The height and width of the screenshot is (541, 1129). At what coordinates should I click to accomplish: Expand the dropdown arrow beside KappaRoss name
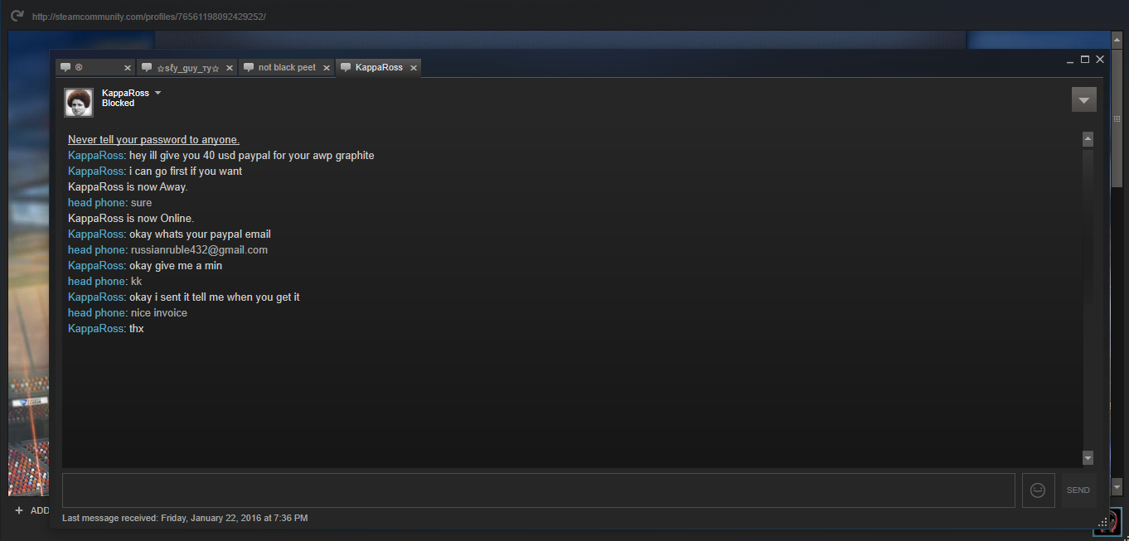pos(157,93)
